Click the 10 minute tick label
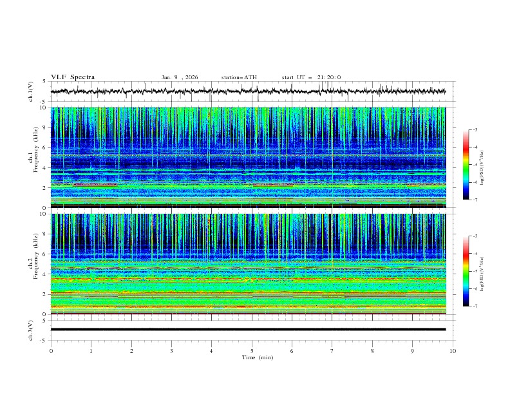The image size is (510, 394). point(453,351)
